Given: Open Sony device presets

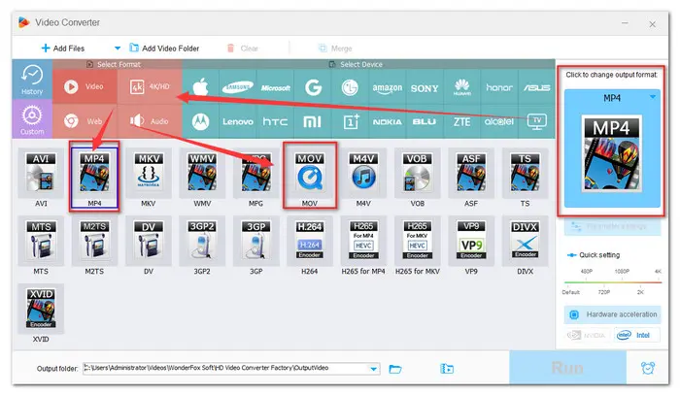Looking at the screenshot, I should pyautogui.click(x=425, y=87).
